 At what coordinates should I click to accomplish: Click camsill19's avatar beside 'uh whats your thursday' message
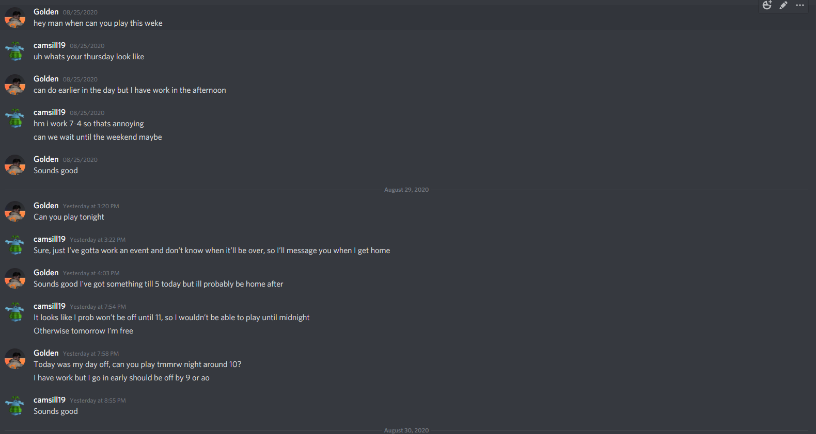pyautogui.click(x=15, y=51)
